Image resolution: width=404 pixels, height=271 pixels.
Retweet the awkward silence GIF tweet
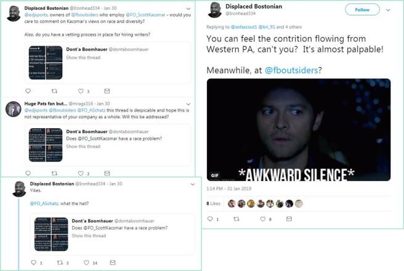236,219
